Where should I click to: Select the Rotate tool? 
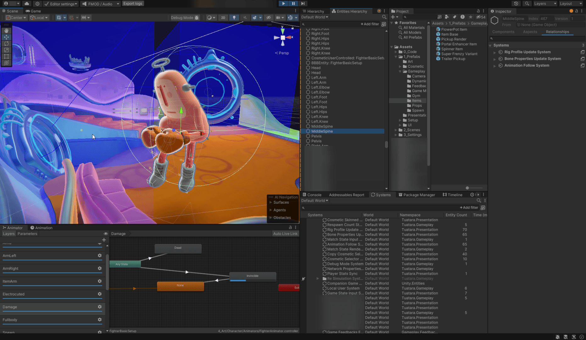click(6, 43)
